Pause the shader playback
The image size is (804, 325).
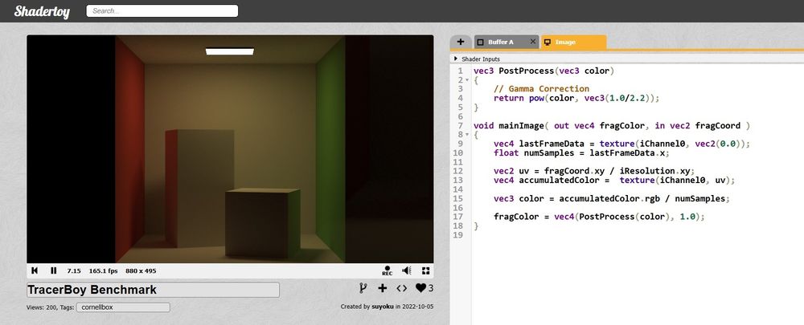click(53, 270)
